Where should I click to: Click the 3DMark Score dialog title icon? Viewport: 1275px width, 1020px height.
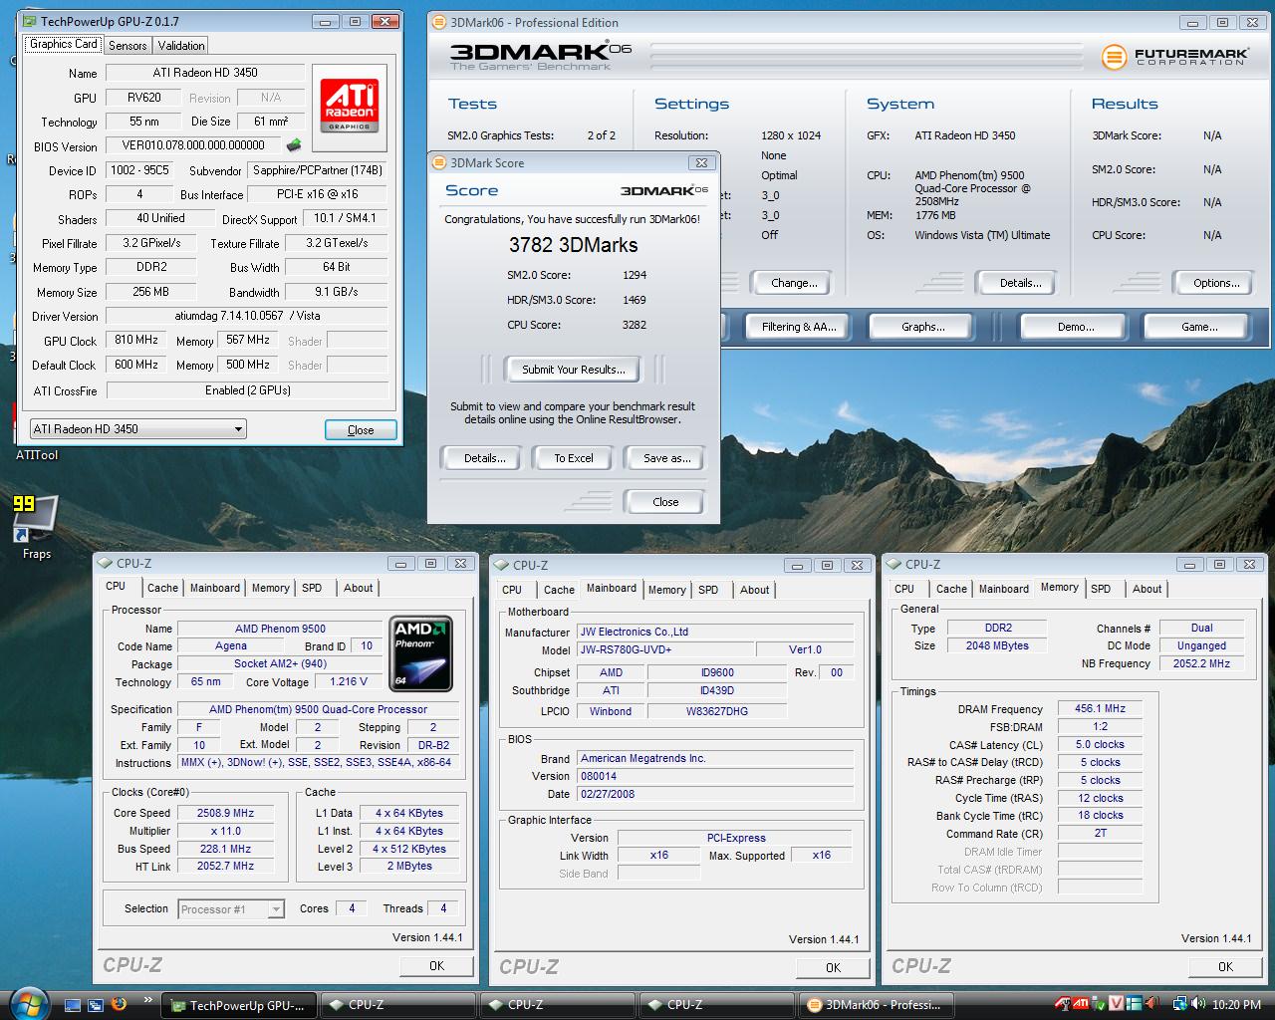point(439,162)
